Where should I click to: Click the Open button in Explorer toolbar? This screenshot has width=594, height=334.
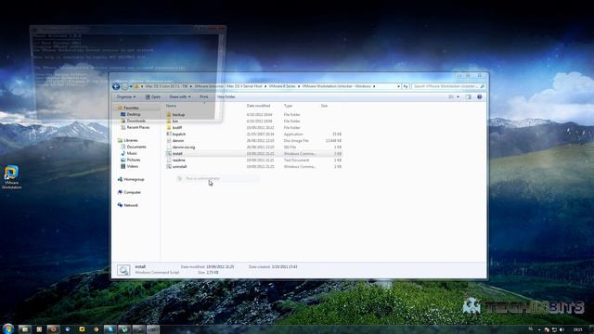(x=153, y=96)
